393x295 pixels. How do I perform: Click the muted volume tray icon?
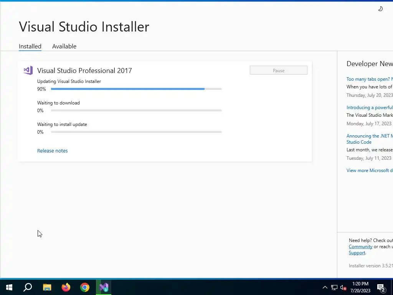[343, 287]
